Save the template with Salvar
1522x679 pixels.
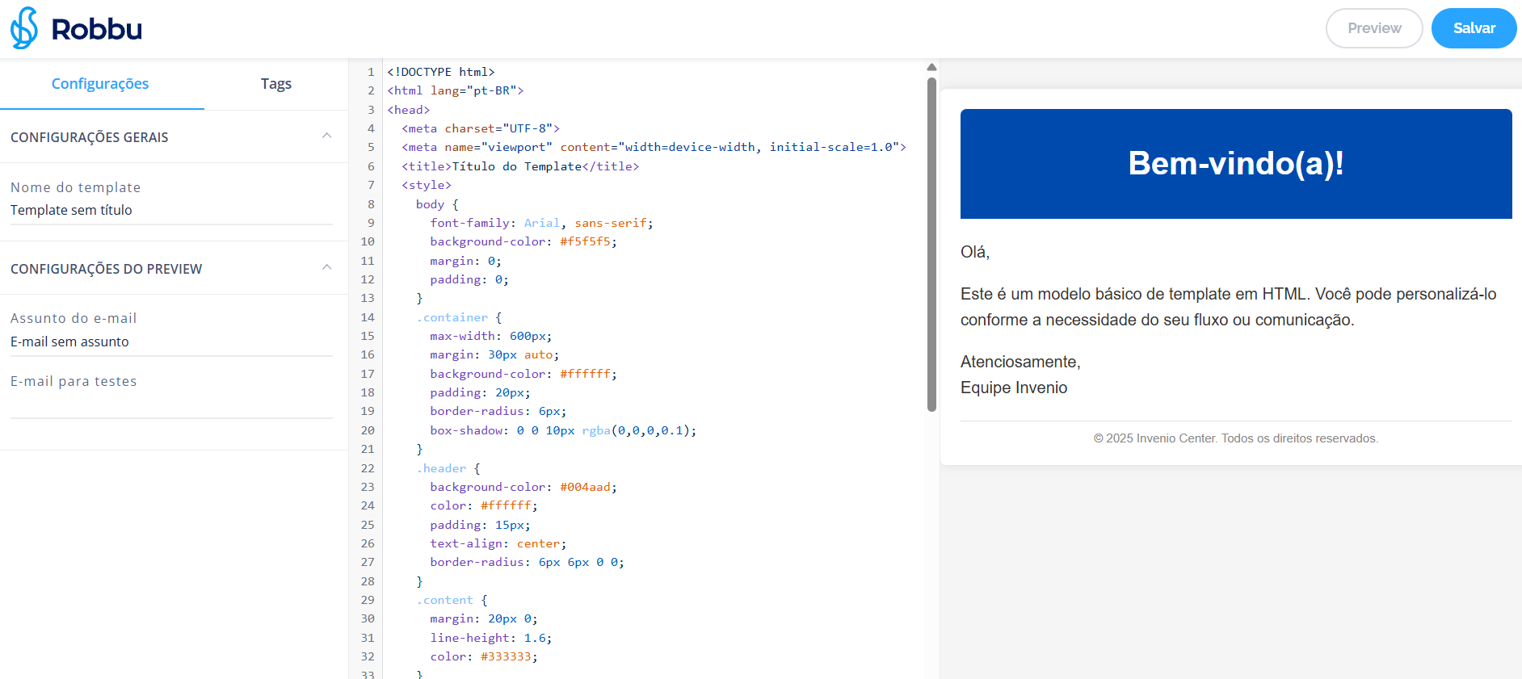point(1473,28)
